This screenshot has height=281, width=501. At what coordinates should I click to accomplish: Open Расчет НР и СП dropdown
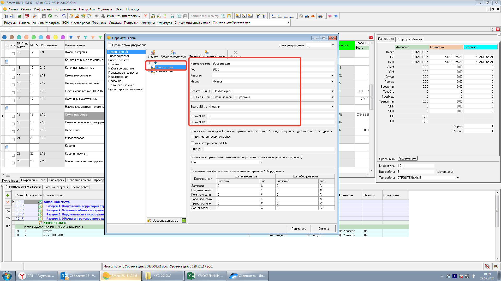coord(332,91)
